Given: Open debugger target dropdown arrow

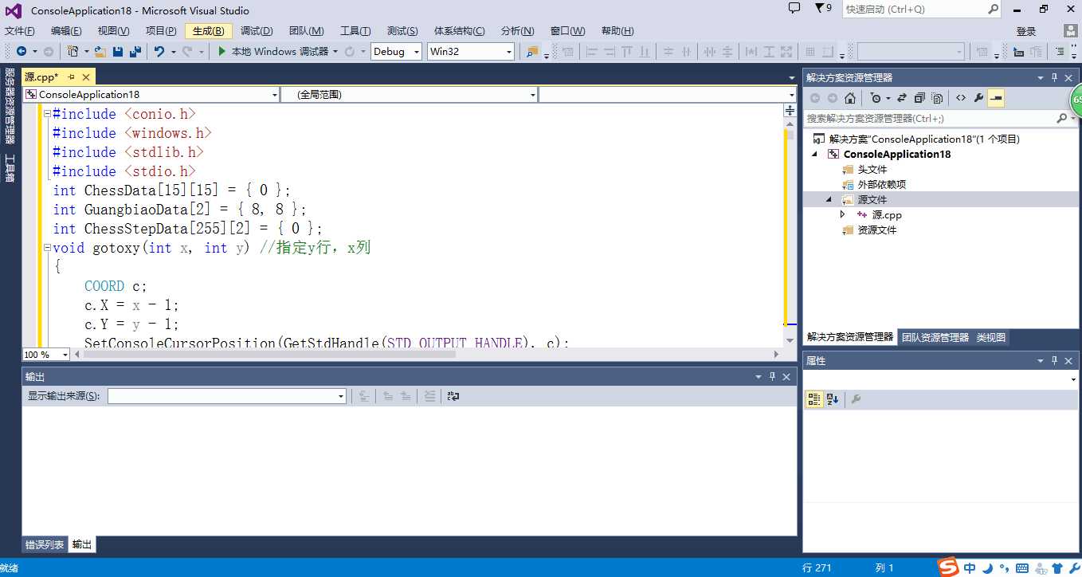Looking at the screenshot, I should click(x=335, y=52).
